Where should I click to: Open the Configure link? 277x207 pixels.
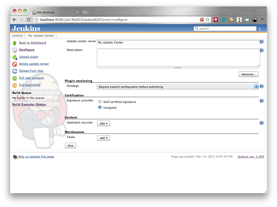(27, 50)
